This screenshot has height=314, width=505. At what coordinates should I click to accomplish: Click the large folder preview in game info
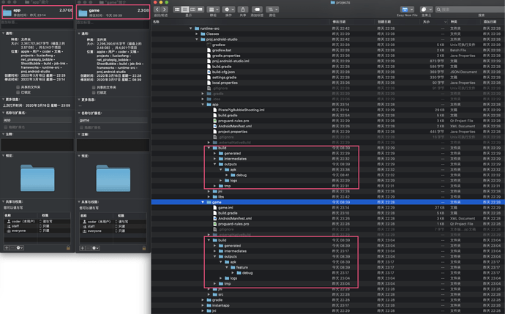tap(113, 178)
